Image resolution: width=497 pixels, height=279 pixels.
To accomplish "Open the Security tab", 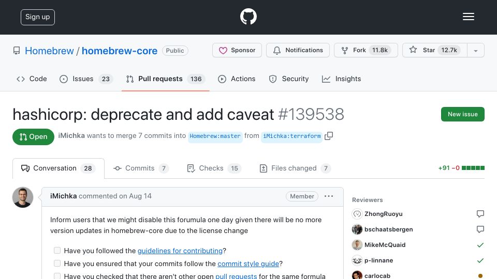I will click(x=289, y=79).
